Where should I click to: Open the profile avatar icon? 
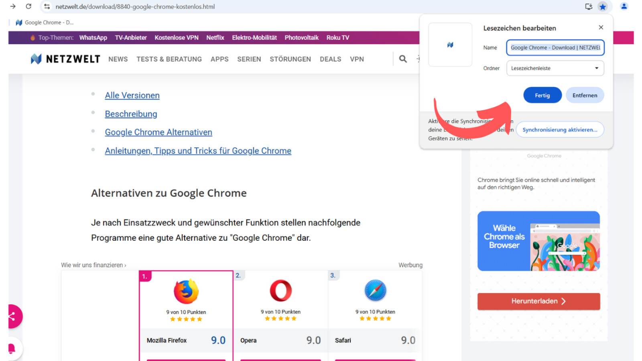click(624, 6)
